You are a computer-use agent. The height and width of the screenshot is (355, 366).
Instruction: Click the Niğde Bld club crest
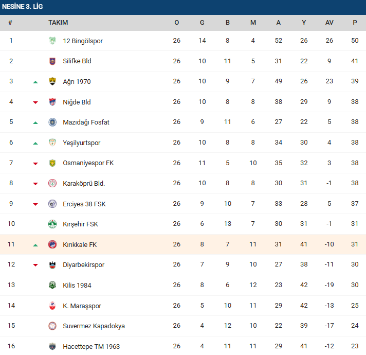pyautogui.click(x=52, y=102)
